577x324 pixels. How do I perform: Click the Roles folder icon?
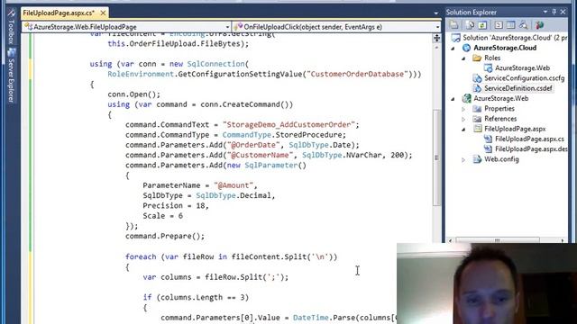pyautogui.click(x=477, y=58)
